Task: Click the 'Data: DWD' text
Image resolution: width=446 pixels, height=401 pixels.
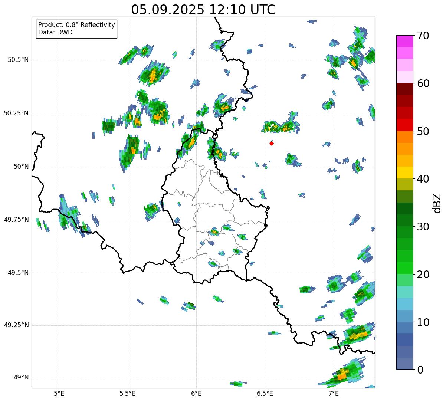Action: coord(55,32)
